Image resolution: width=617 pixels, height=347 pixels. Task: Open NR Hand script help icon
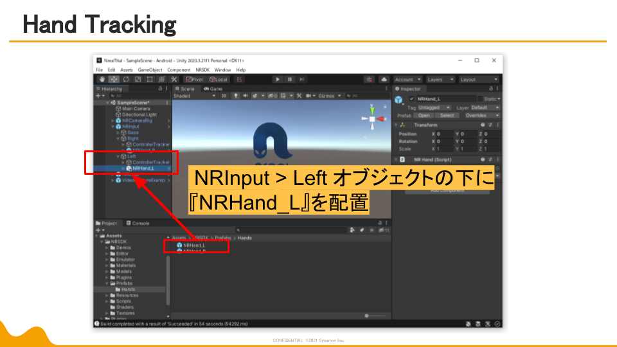point(483,159)
